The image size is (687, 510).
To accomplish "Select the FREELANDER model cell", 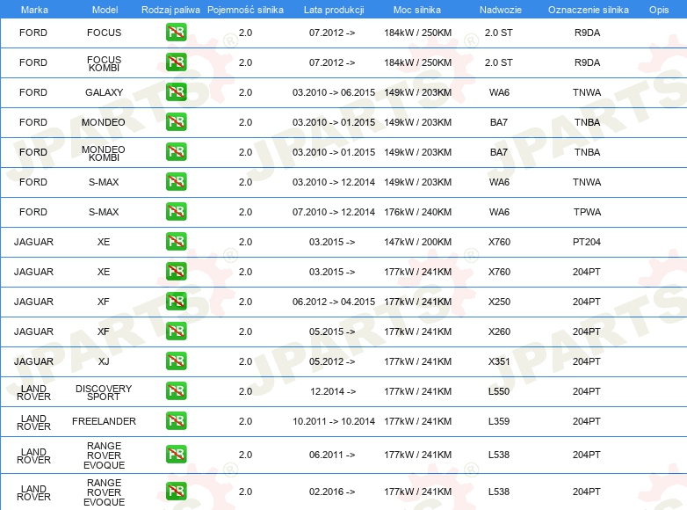I will [105, 421].
